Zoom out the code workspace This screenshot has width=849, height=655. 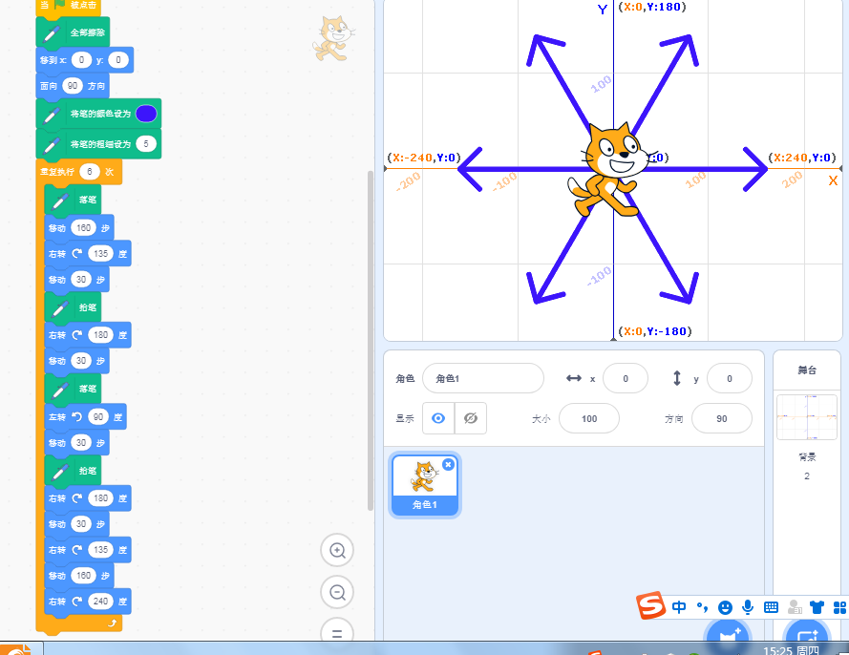point(337,592)
